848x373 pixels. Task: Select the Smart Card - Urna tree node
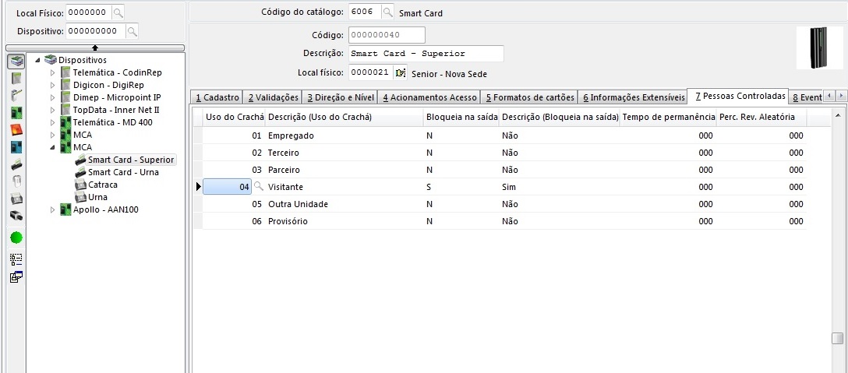pos(123,172)
